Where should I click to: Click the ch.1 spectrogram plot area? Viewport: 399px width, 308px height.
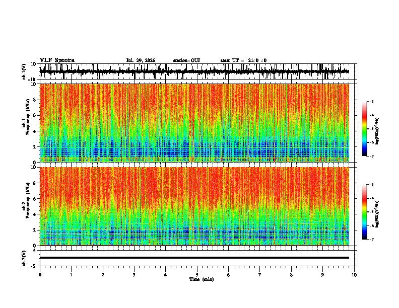tap(194, 123)
